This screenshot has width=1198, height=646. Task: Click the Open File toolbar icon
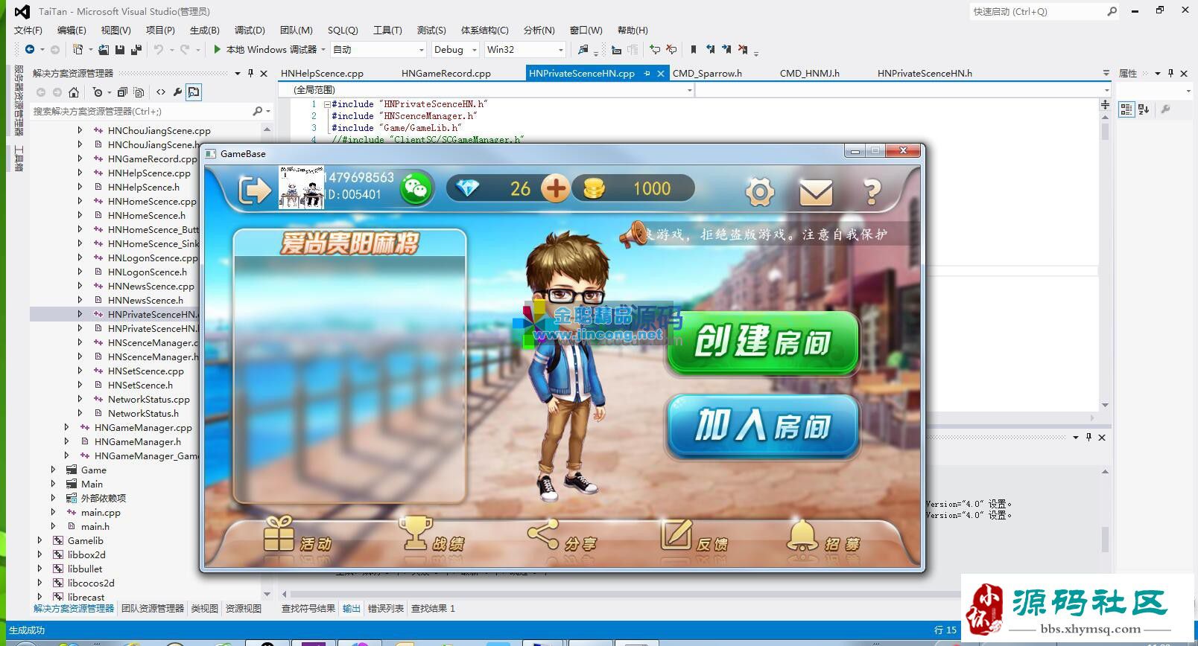point(104,49)
